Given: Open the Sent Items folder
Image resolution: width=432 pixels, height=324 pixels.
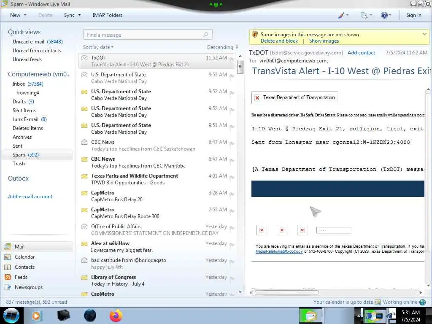Looking at the screenshot, I should [x=24, y=110].
